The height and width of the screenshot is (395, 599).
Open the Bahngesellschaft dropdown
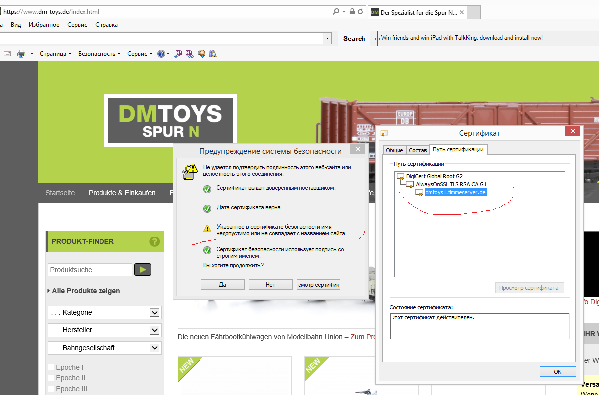coord(104,348)
